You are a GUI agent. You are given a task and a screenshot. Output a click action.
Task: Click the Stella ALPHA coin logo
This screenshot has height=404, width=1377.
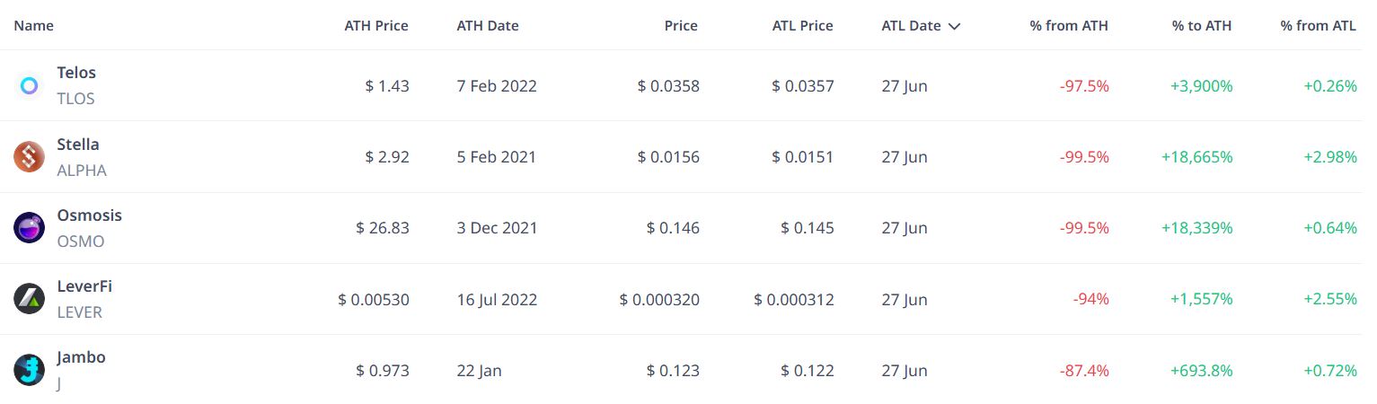[29, 157]
